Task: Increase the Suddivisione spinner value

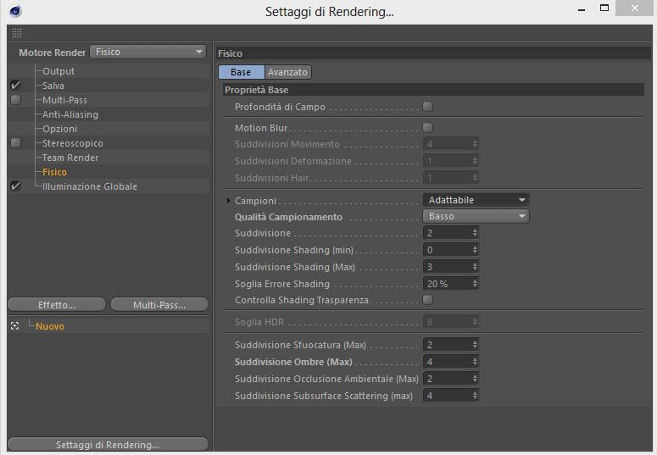Action: 475,230
